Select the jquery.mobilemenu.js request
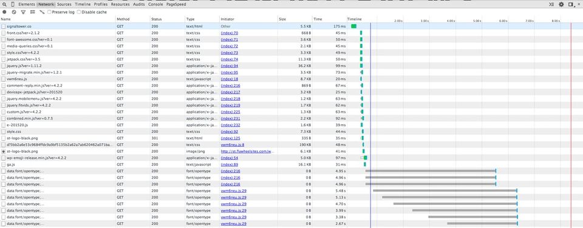Viewport: 583px width, 228px height. tap(34, 98)
